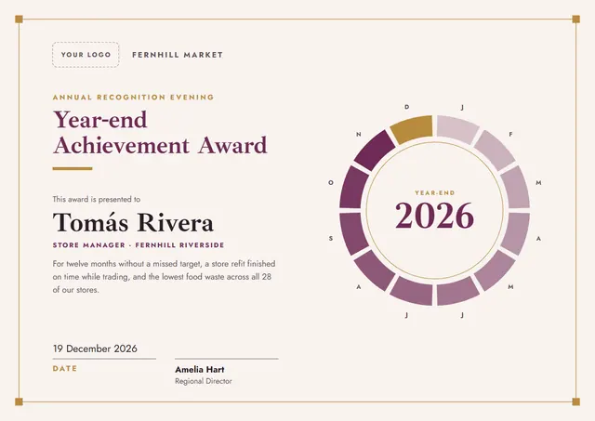The height and width of the screenshot is (421, 595).
Task: Select the "This award is presented to" line
Action: click(x=97, y=199)
